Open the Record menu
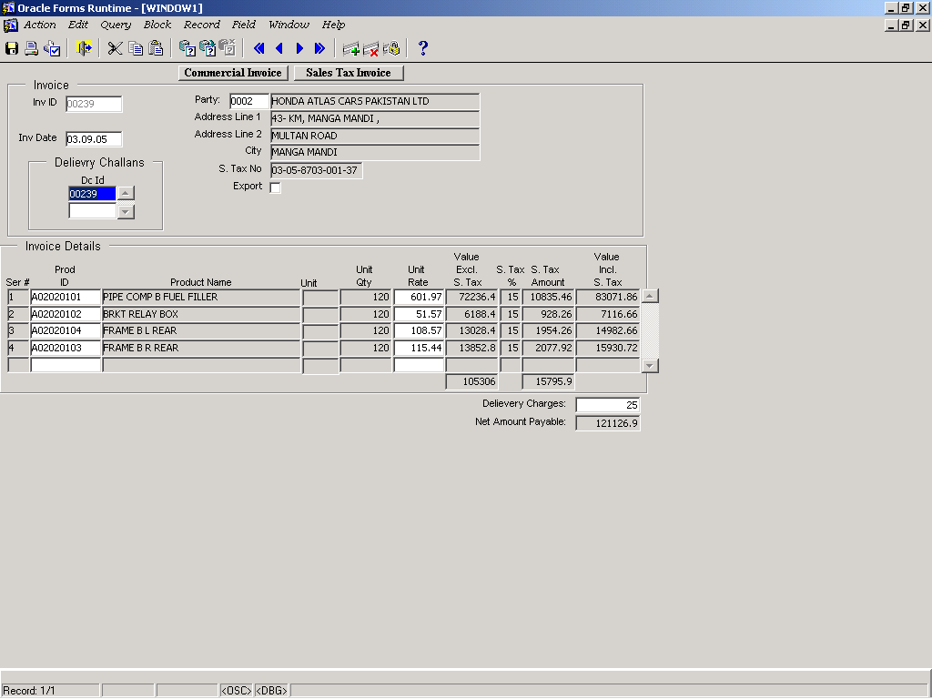 pyautogui.click(x=201, y=25)
